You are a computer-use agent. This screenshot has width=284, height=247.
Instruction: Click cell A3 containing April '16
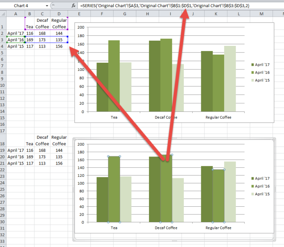[x=16, y=40]
